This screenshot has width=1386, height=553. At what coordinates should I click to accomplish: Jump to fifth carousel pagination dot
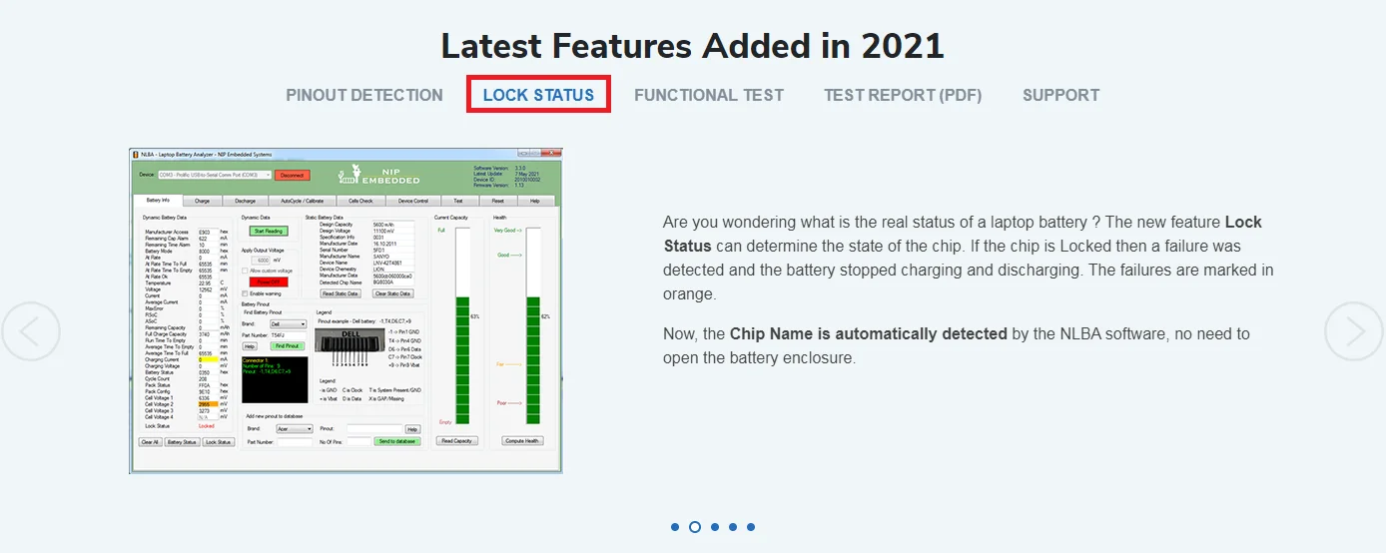click(751, 527)
